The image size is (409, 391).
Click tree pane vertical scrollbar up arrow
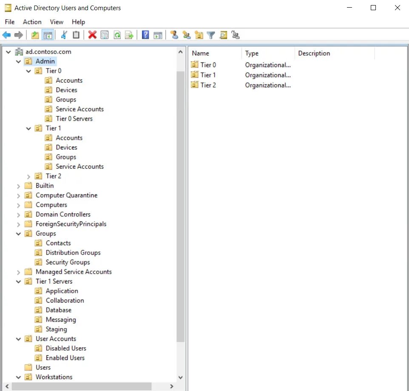coord(180,52)
